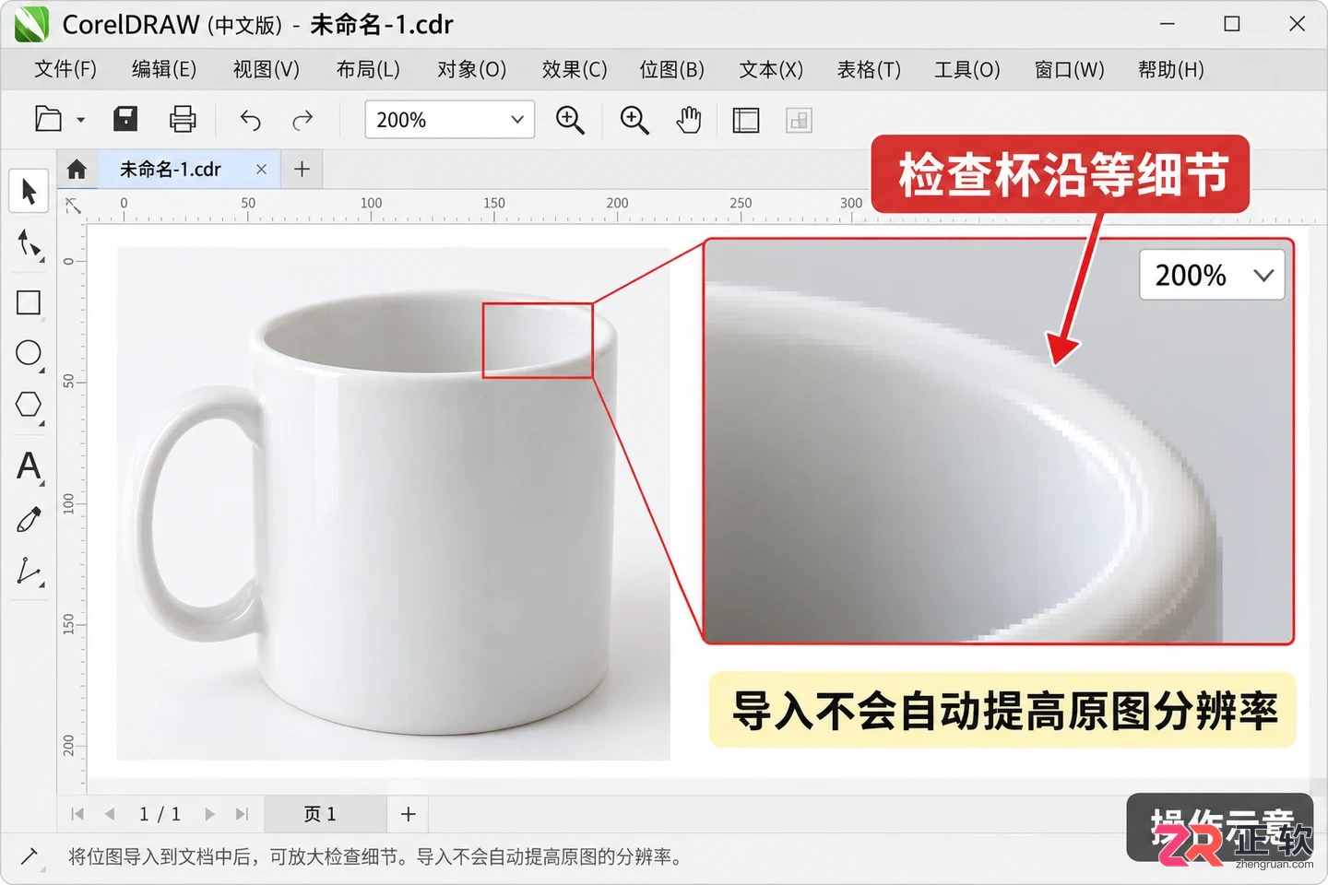Open the 文本(X) menu
The width and height of the screenshot is (1328, 885).
click(x=771, y=70)
